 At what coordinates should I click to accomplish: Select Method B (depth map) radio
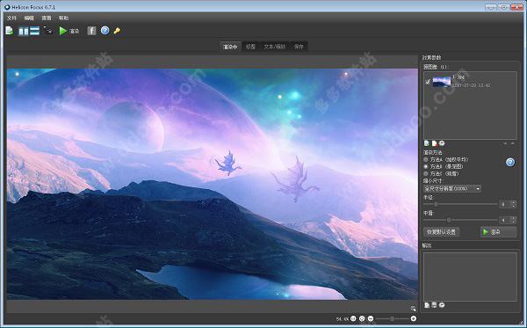[x=426, y=166]
